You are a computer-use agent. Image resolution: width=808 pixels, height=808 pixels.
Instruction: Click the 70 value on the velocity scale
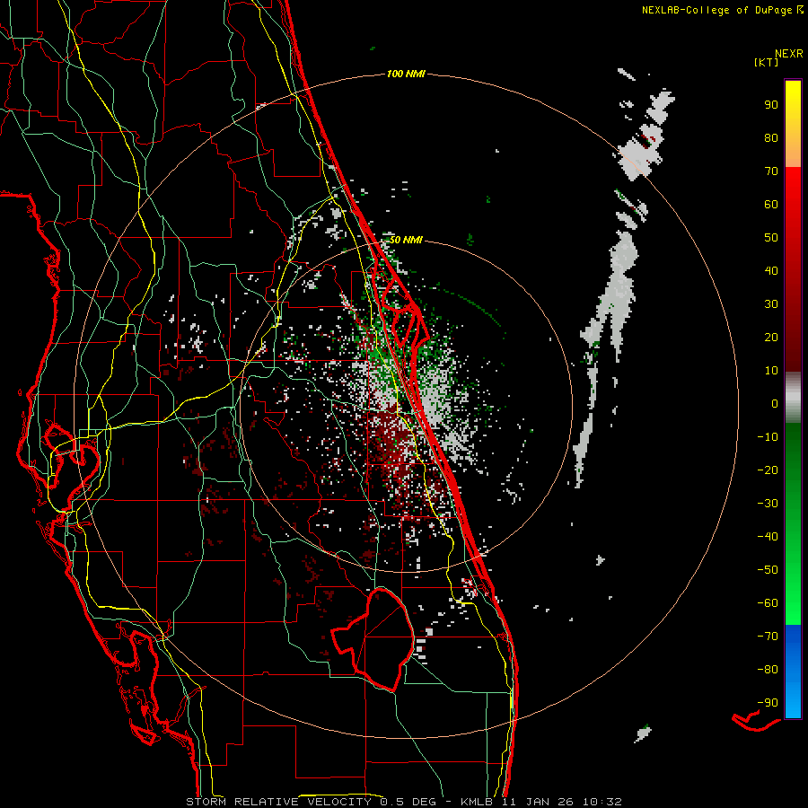pos(771,171)
